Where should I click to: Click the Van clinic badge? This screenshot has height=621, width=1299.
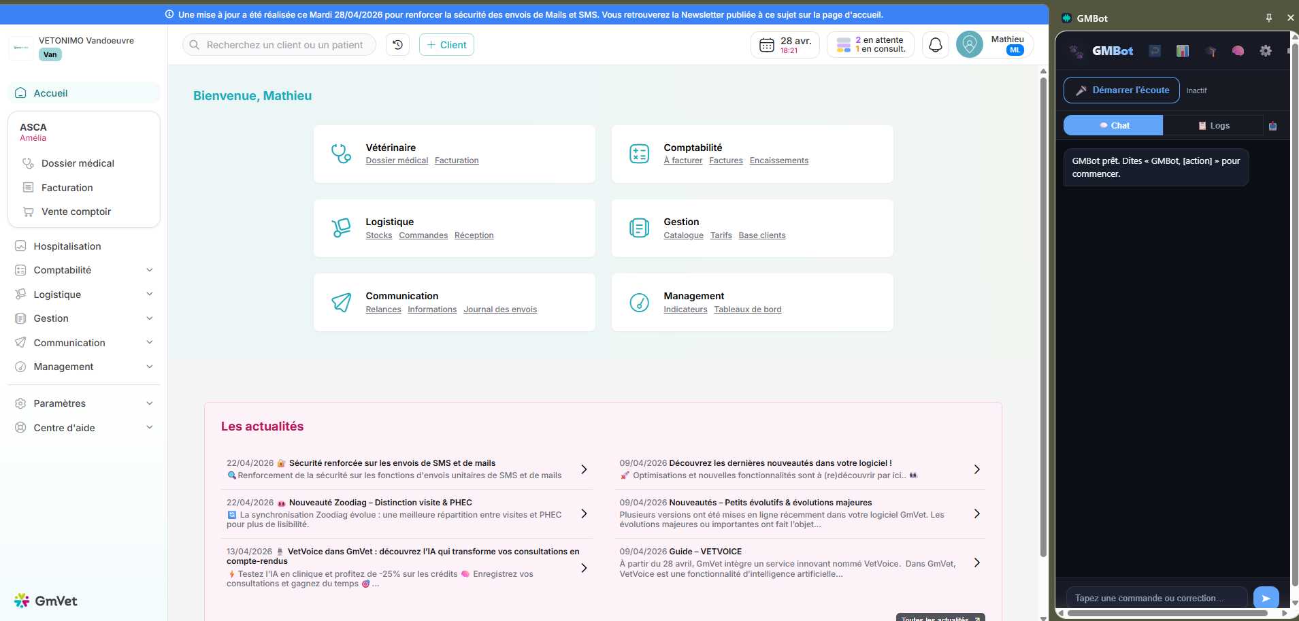pyautogui.click(x=50, y=54)
